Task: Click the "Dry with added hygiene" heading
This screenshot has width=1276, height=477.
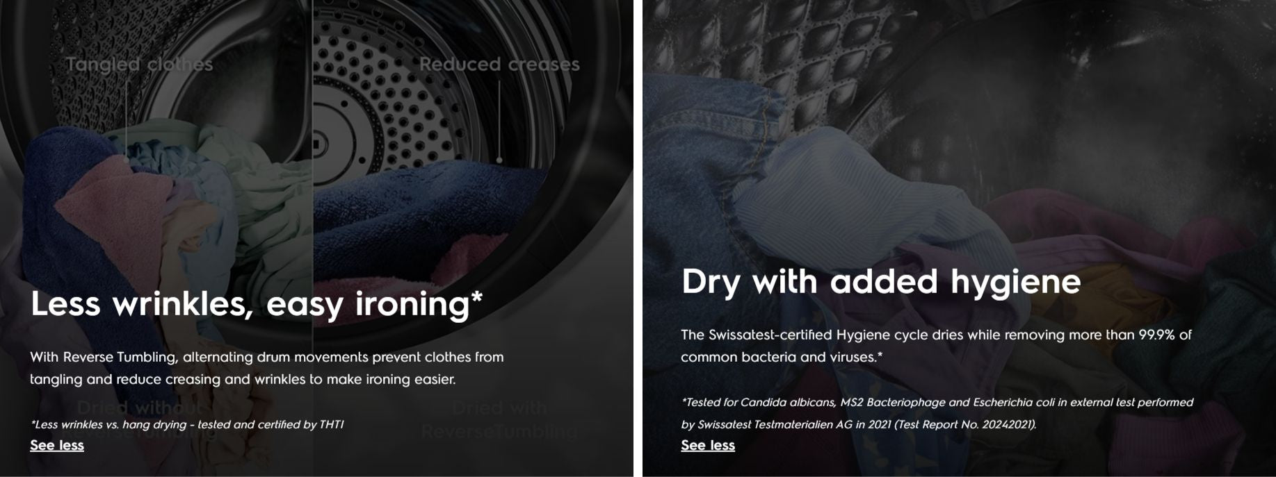Action: pyautogui.click(x=881, y=282)
